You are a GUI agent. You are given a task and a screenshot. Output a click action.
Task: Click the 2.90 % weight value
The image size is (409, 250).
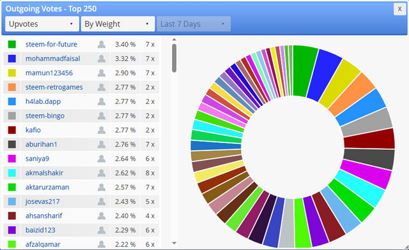(x=125, y=73)
